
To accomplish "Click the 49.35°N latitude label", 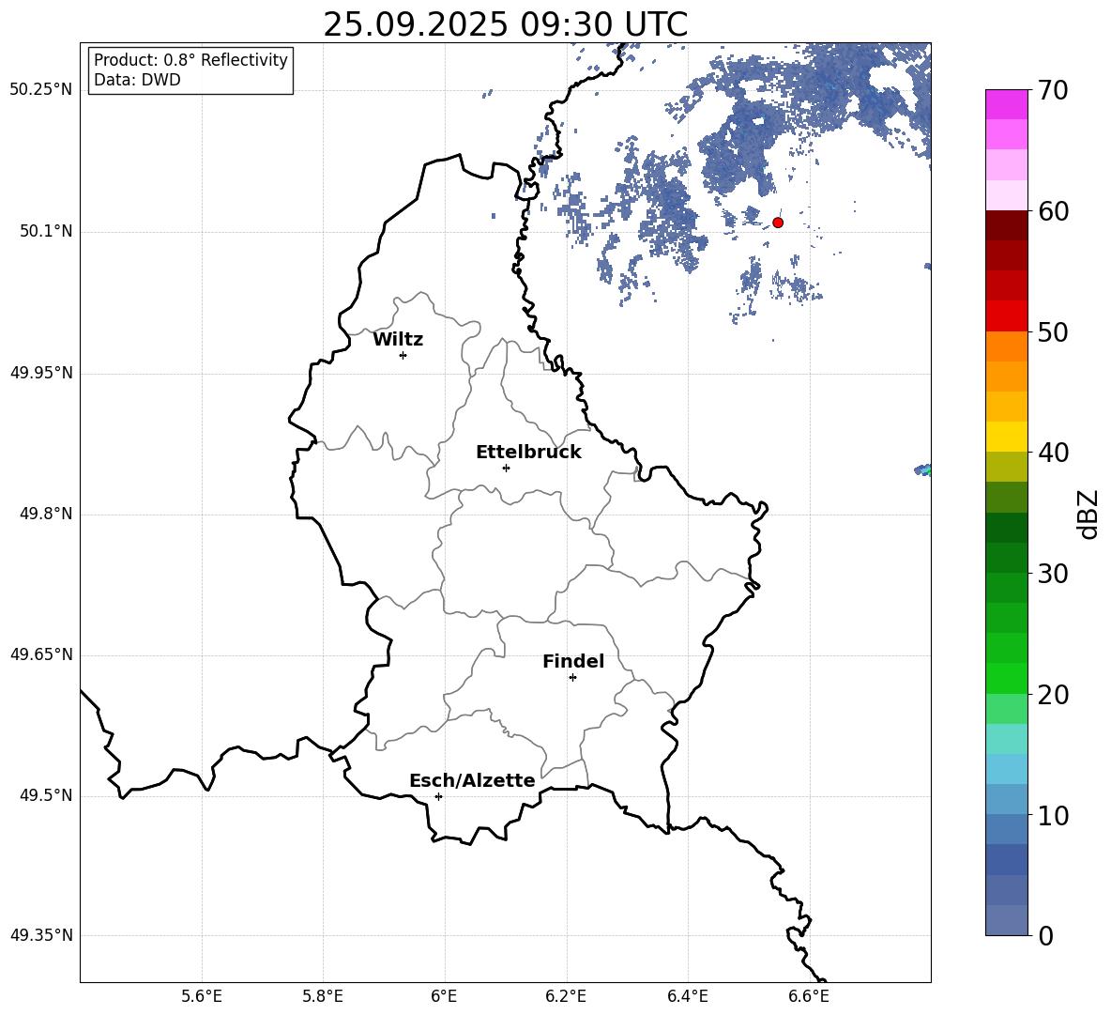I will (x=41, y=935).
